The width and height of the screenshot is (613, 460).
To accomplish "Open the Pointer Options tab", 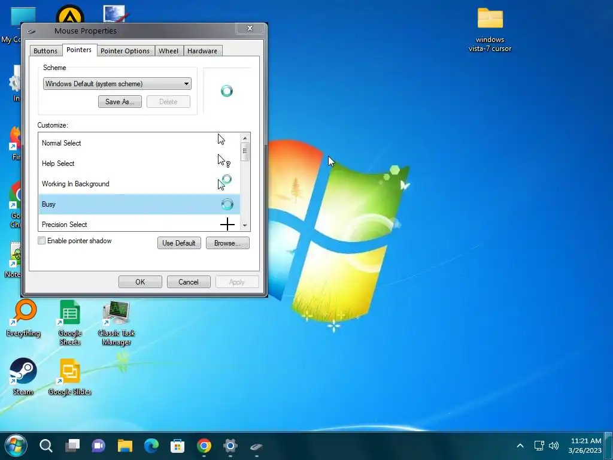I will tap(125, 51).
